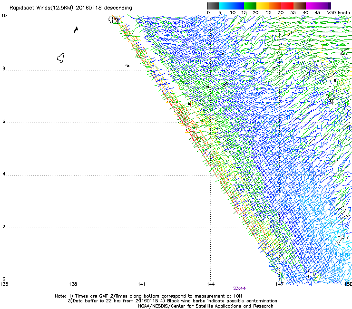Click latitude label '10' on left axis

(4, 16)
